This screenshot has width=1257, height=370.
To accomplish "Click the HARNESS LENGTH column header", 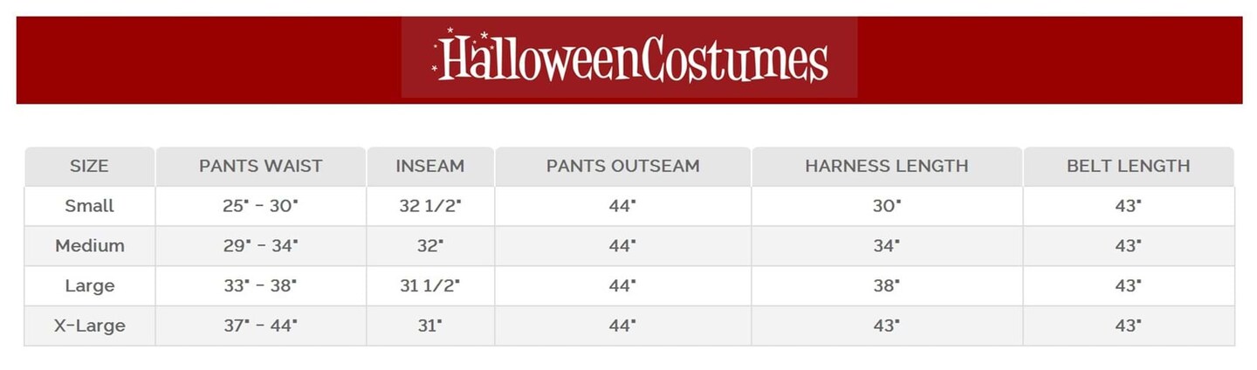I will [x=886, y=166].
